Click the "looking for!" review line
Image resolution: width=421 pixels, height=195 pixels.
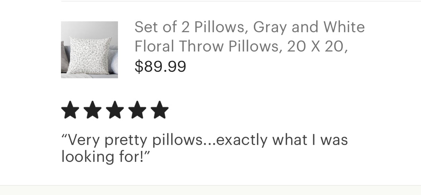tap(106, 157)
